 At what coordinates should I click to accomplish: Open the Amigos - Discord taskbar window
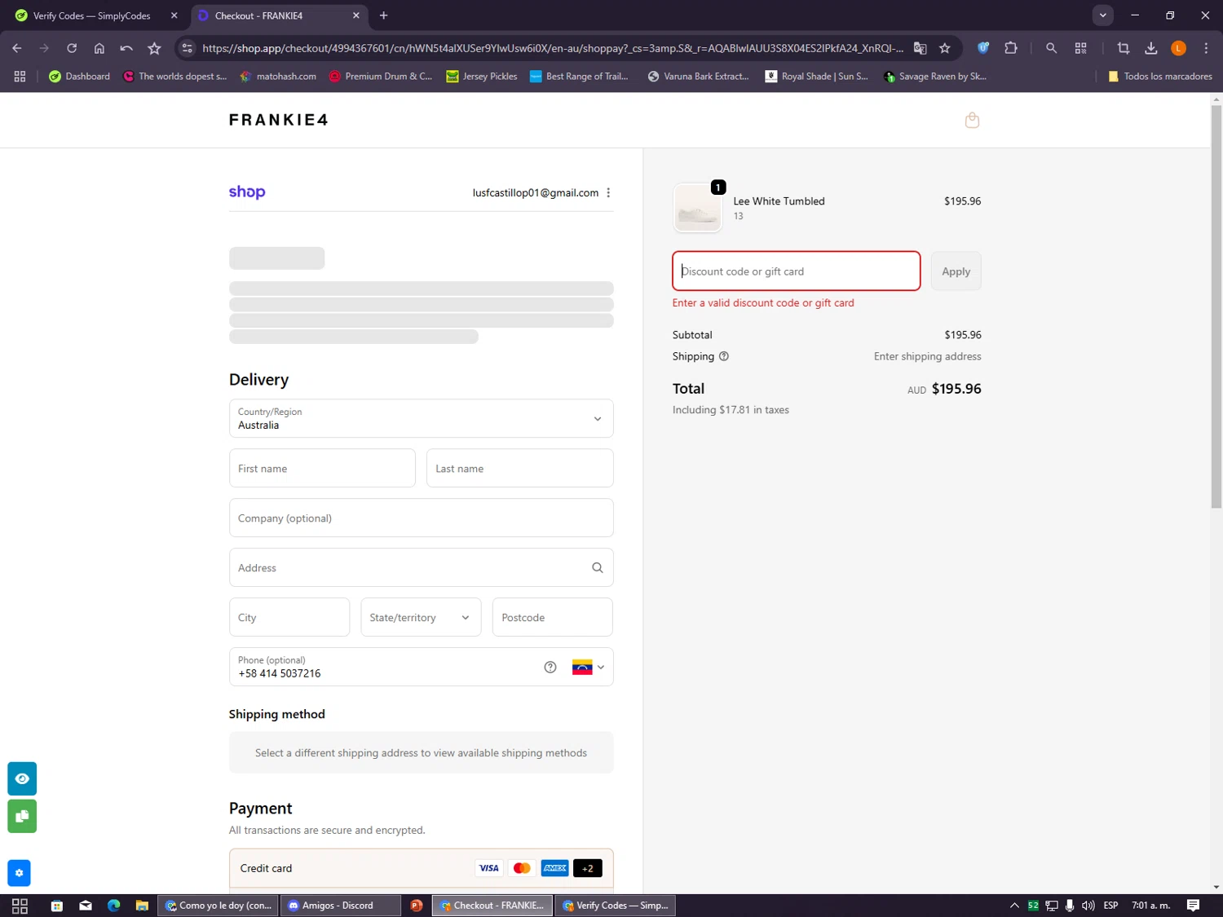(340, 906)
